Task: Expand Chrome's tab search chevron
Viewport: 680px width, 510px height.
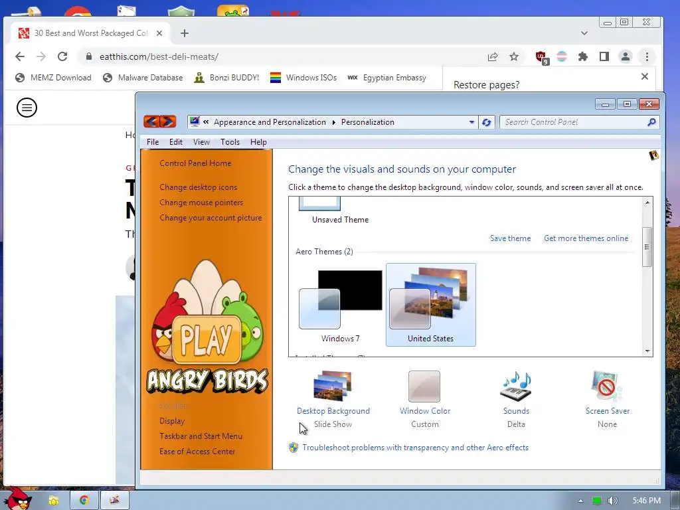Action: coord(584,33)
